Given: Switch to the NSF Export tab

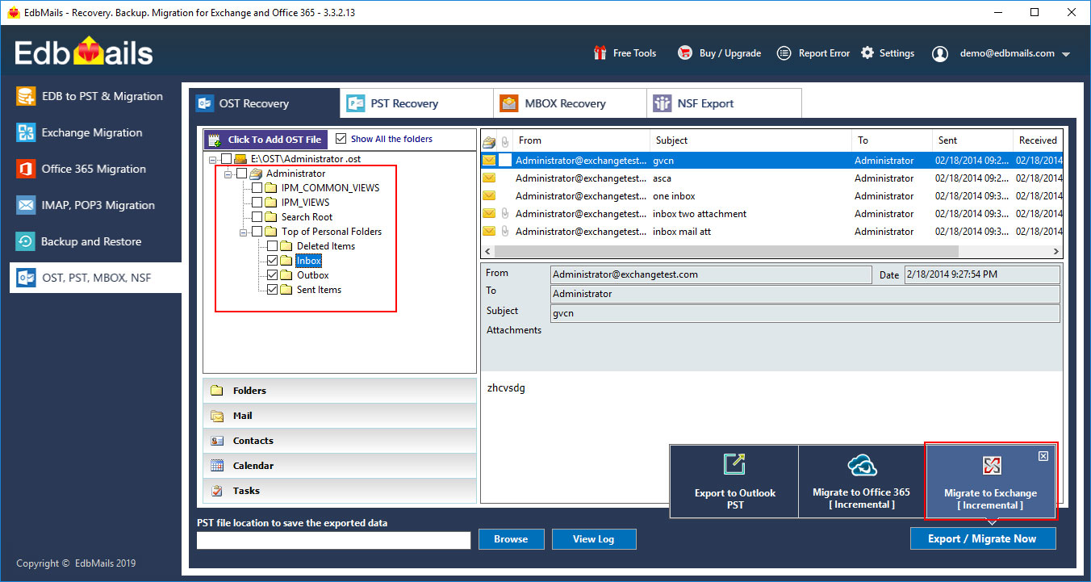Looking at the screenshot, I should [x=724, y=103].
